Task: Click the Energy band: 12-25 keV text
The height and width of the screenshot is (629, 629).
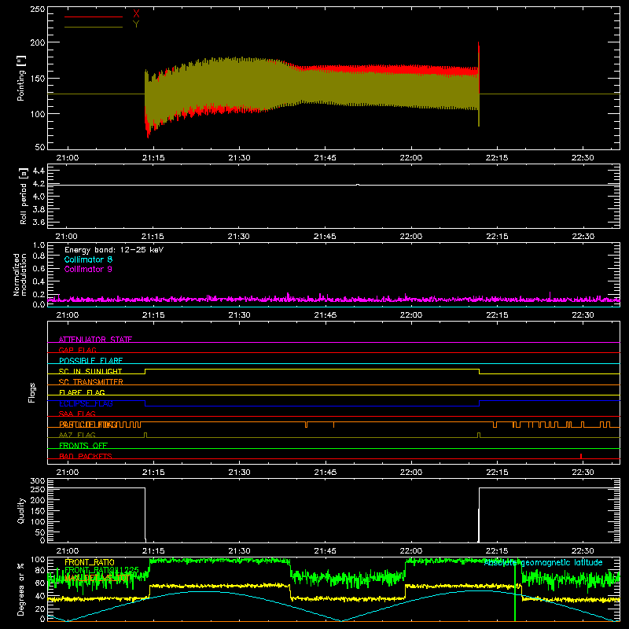Action: click(x=114, y=250)
